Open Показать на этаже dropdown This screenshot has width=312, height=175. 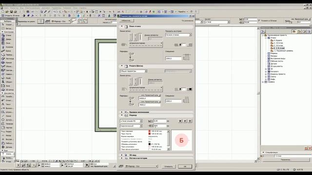(x=178, y=35)
